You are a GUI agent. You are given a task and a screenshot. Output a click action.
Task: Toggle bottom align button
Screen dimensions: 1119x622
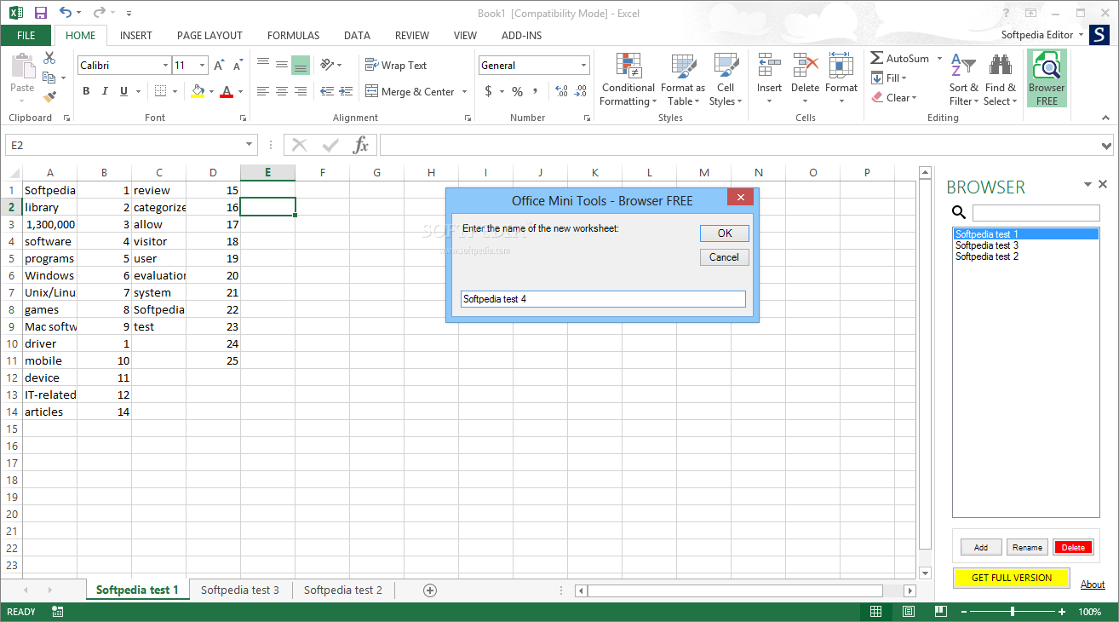pos(301,66)
